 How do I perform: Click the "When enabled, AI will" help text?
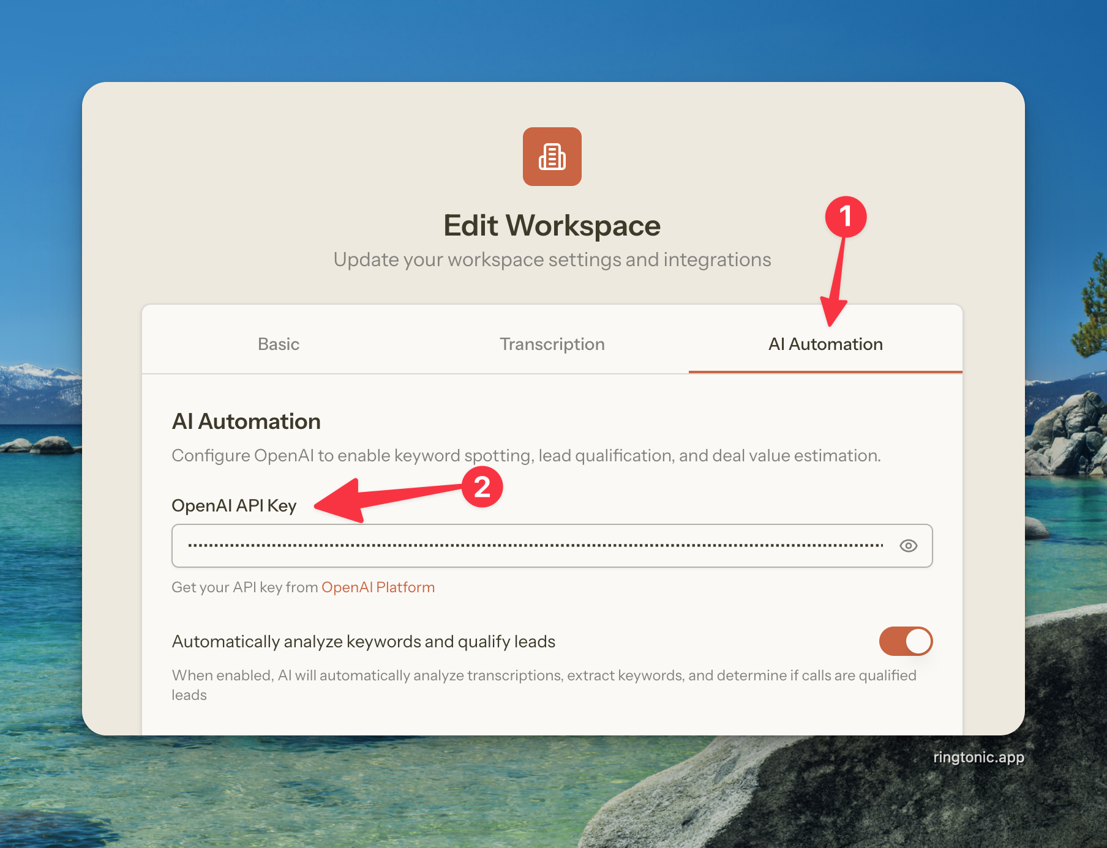pyautogui.click(x=544, y=675)
